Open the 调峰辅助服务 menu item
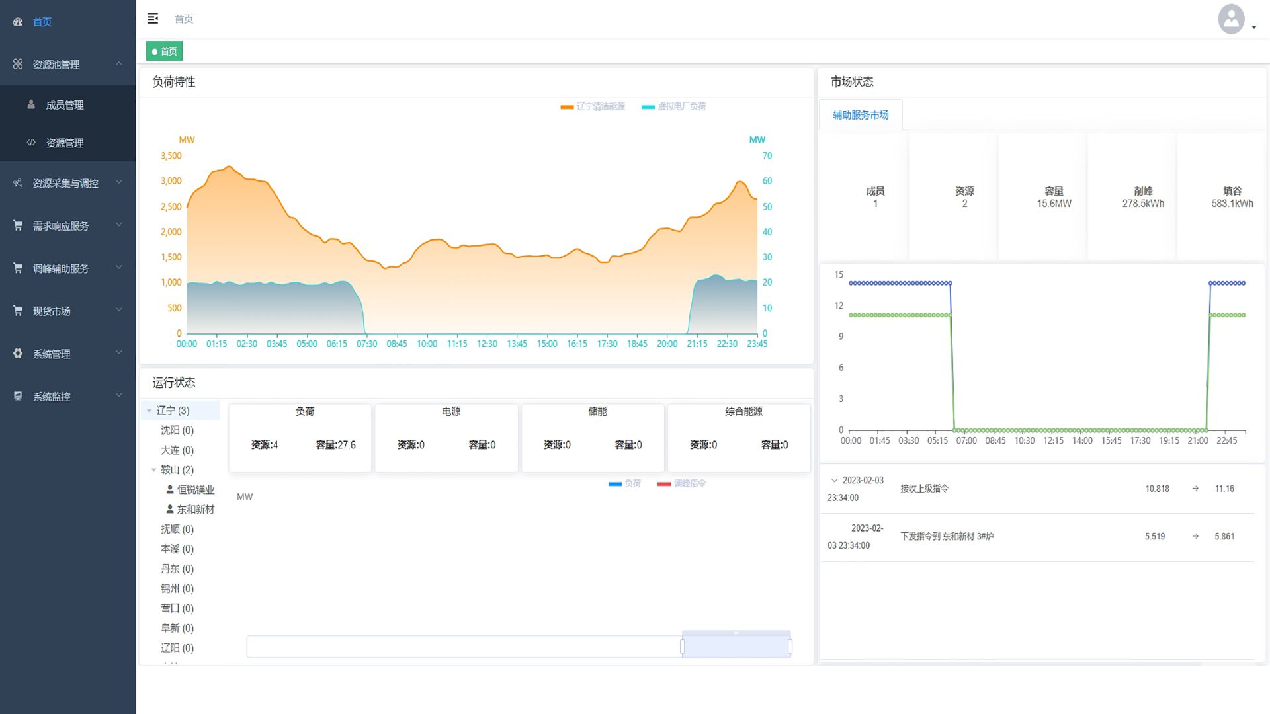This screenshot has height=714, width=1270. (x=61, y=268)
